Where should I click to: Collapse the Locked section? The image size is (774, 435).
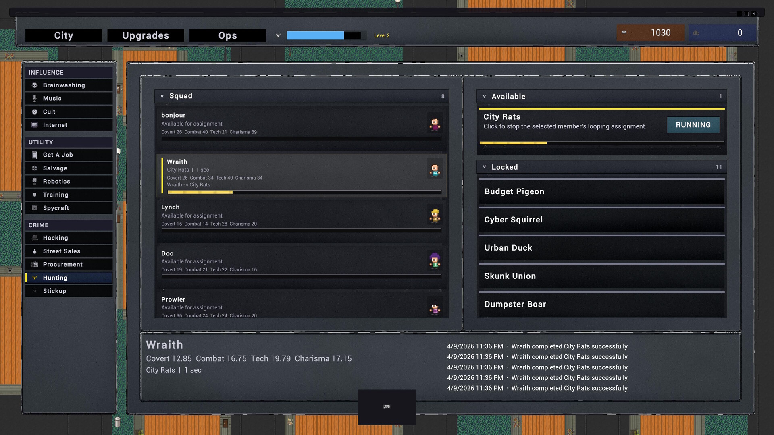pos(485,167)
